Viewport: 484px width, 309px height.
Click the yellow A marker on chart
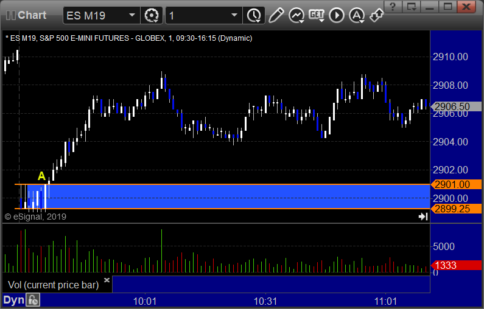(41, 176)
